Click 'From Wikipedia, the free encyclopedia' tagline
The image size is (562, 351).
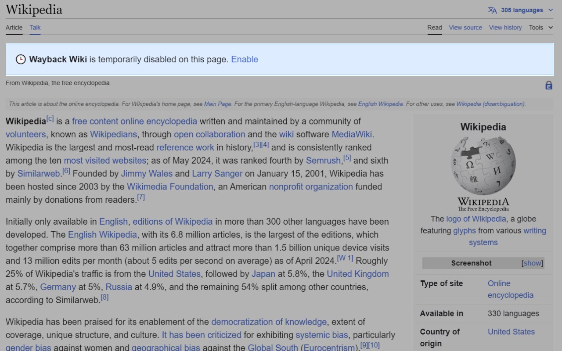tap(58, 83)
